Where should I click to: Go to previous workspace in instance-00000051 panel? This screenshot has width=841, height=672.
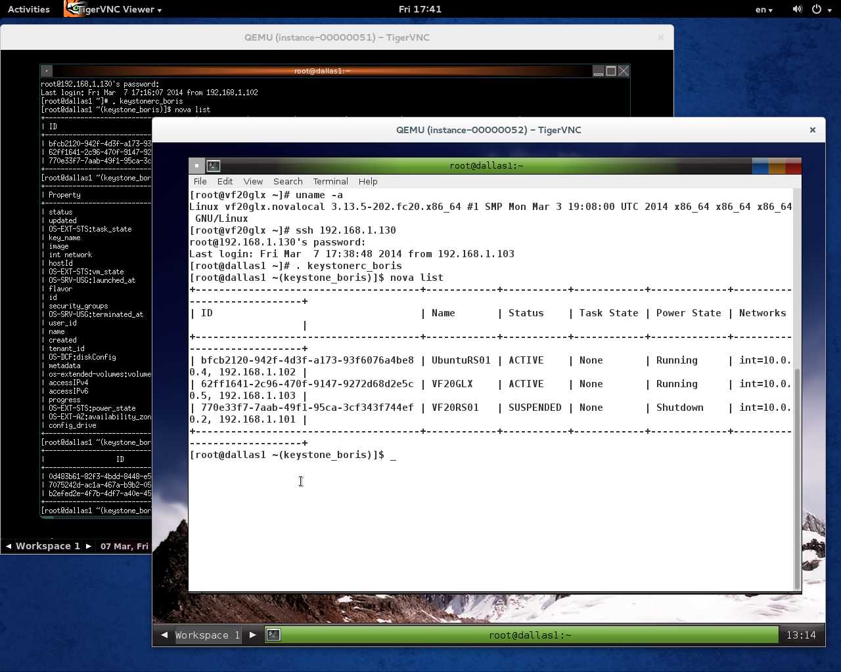point(9,546)
